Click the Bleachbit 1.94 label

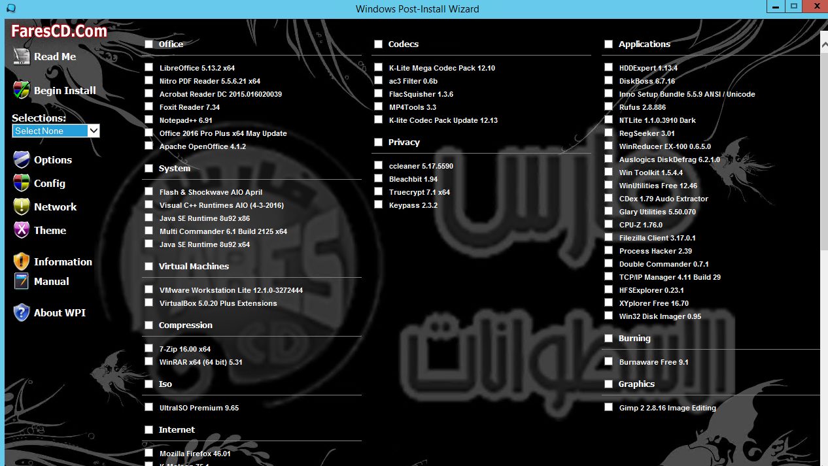[x=413, y=179]
